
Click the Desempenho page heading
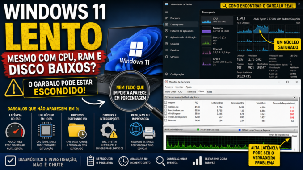(x=209, y=12)
